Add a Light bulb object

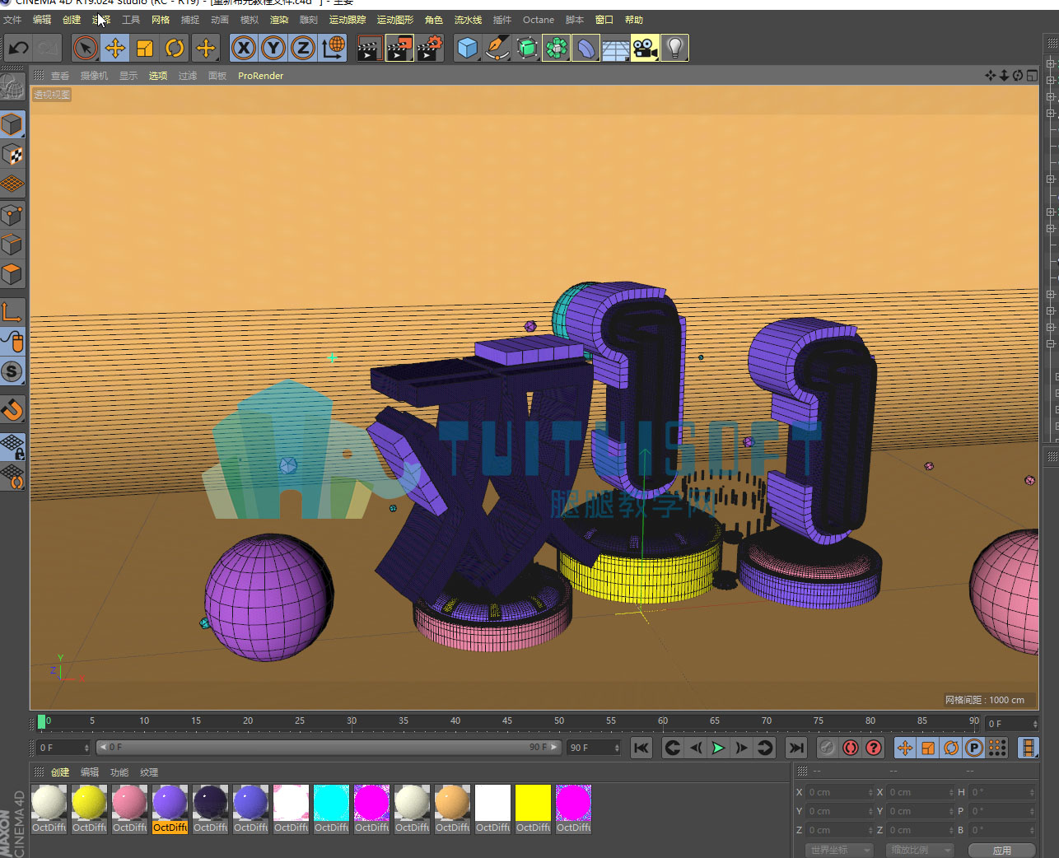pyautogui.click(x=674, y=49)
